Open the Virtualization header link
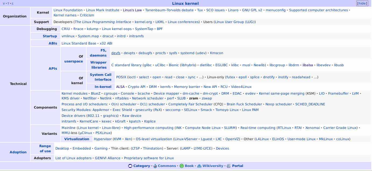This screenshot has width=372, height=171. [77, 139]
